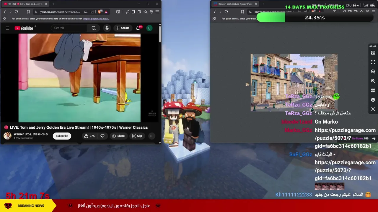Open site settings icon beside youtube.com address
The width and height of the screenshot is (378, 212).
pyautogui.click(x=36, y=12)
